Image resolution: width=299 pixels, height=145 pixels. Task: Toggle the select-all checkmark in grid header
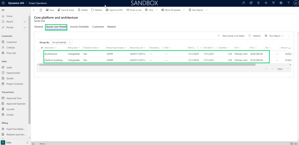coord(42,48)
